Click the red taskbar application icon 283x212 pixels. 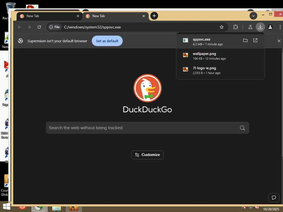tap(22, 208)
